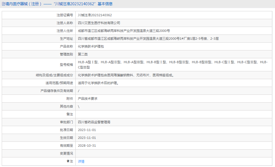Click the structure composition description text
The image size is (275, 167).
126,75
